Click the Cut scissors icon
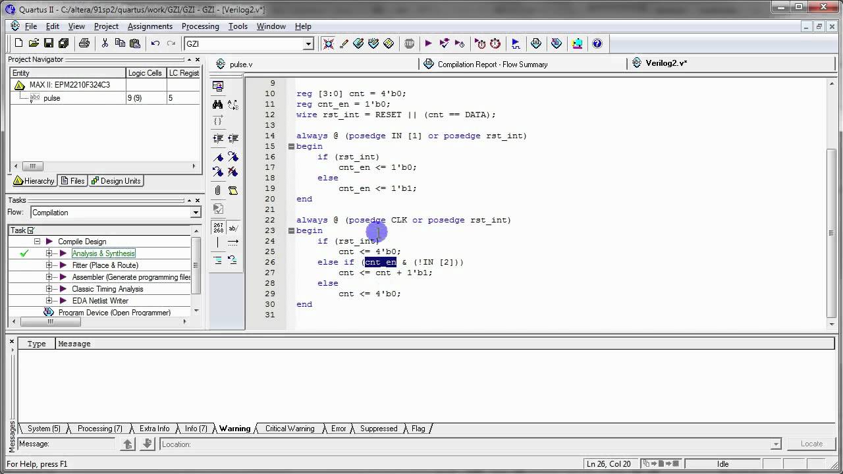843x474 pixels. [x=105, y=43]
